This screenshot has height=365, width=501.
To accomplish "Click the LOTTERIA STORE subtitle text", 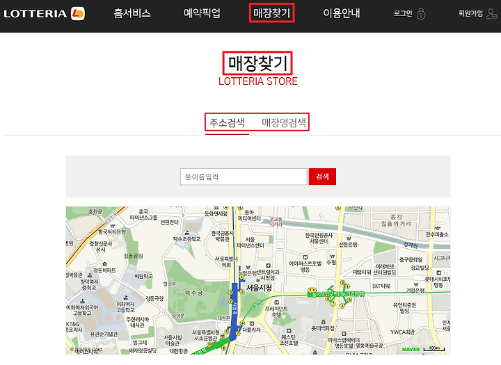I will coord(258,81).
